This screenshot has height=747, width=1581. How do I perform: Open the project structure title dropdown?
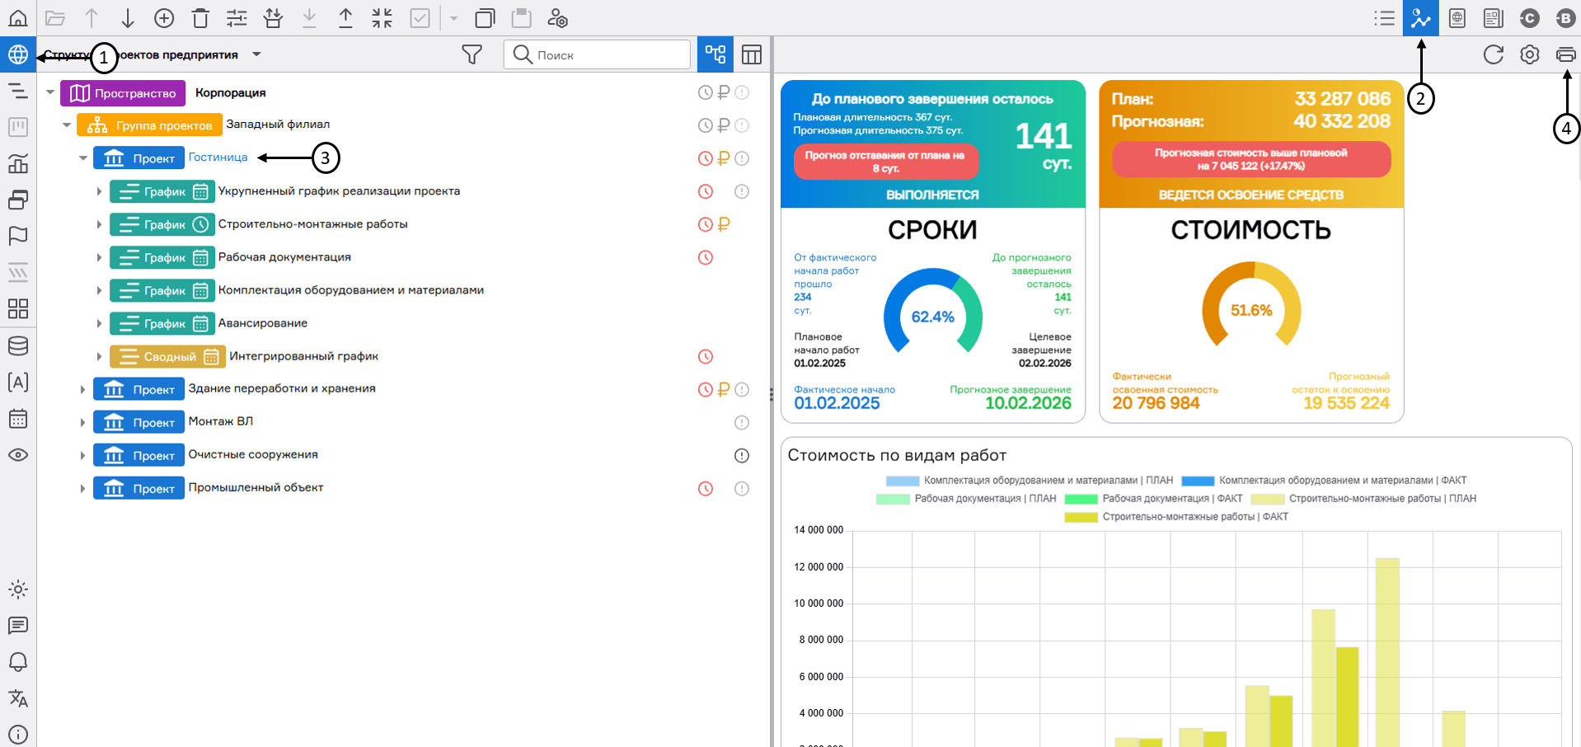coord(256,54)
